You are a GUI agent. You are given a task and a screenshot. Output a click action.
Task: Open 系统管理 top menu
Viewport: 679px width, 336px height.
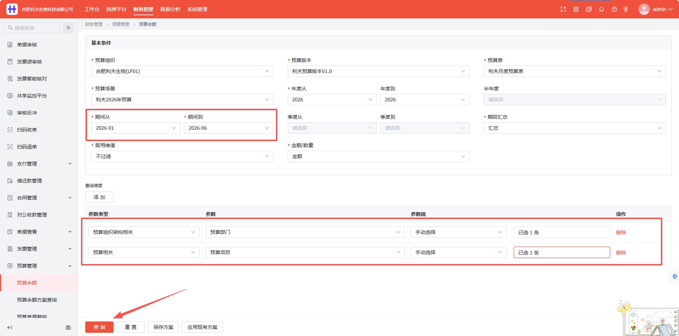(197, 9)
